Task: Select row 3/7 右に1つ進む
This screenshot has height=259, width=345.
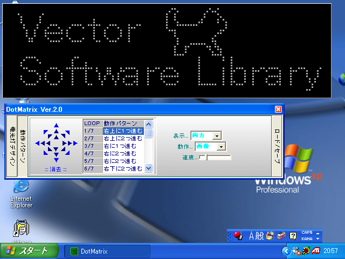Action: 114,146
